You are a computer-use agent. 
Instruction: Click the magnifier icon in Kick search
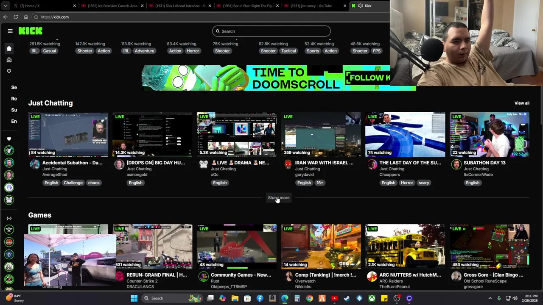point(218,31)
